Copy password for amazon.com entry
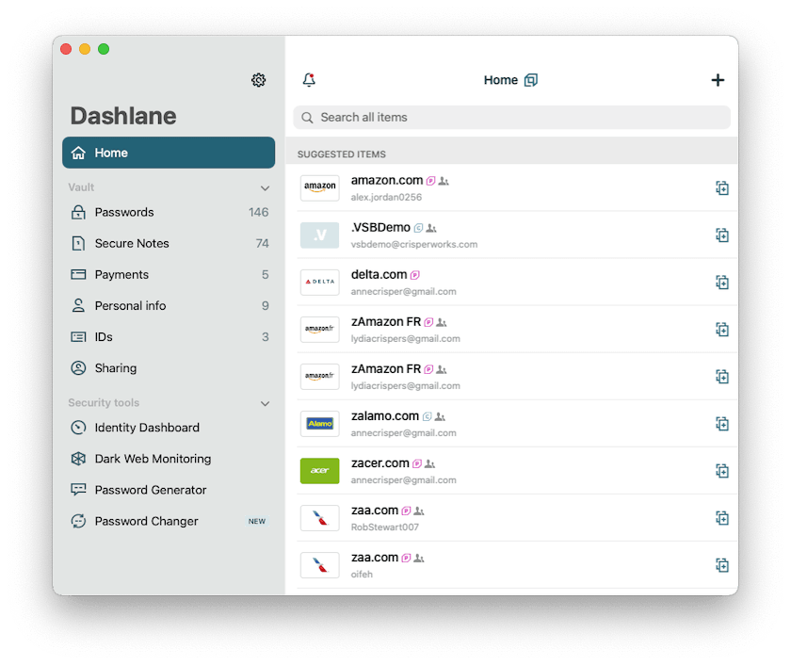Viewport: 791px width, 665px height. point(722,188)
